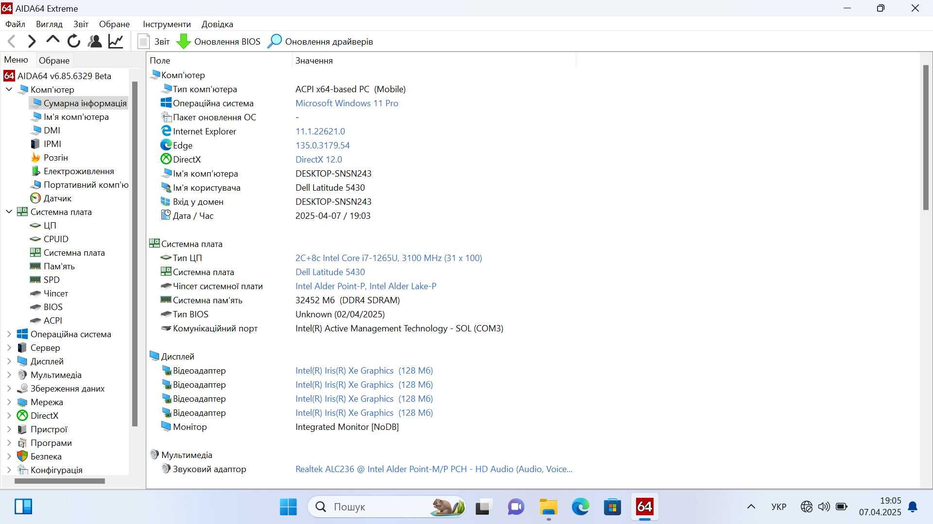This screenshot has height=524, width=933.
Task: Switch to the Меню tab
Action: 16,60
